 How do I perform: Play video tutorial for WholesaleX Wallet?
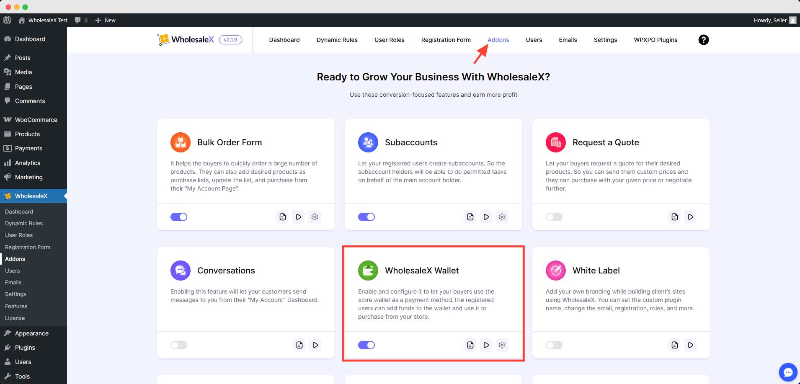[x=486, y=345]
